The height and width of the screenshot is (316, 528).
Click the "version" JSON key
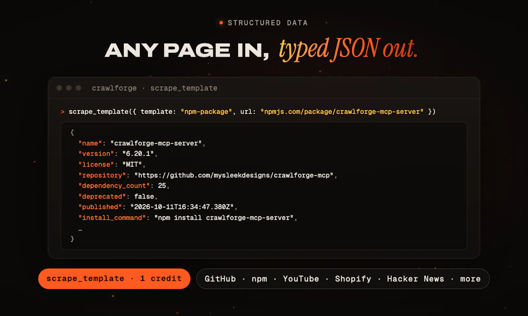click(96, 154)
